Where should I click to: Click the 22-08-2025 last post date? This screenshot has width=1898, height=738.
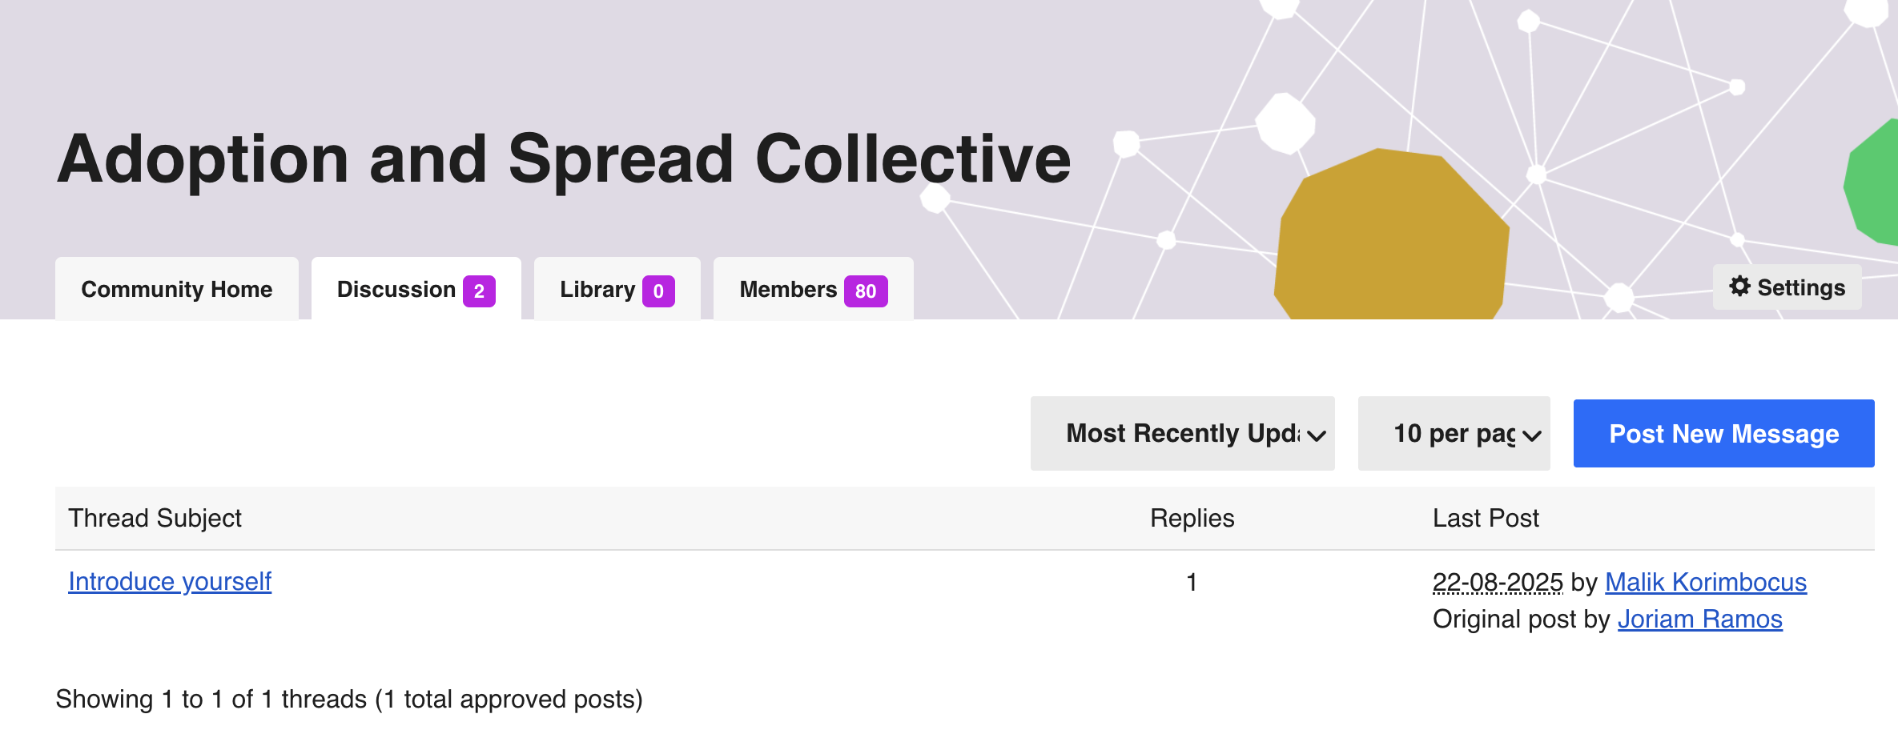pyautogui.click(x=1498, y=583)
